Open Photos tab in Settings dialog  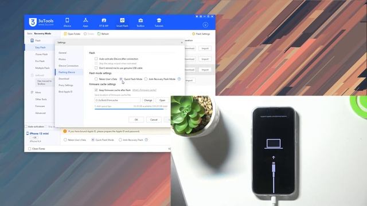tap(63, 60)
